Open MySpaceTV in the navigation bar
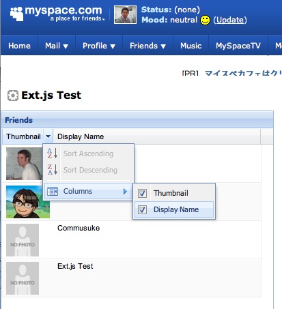282x309 pixels. coord(238,46)
